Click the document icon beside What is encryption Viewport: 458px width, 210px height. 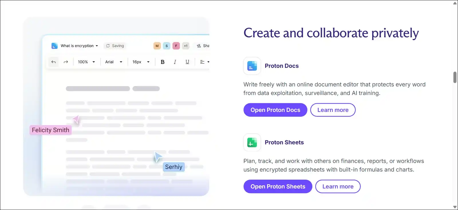click(54, 46)
